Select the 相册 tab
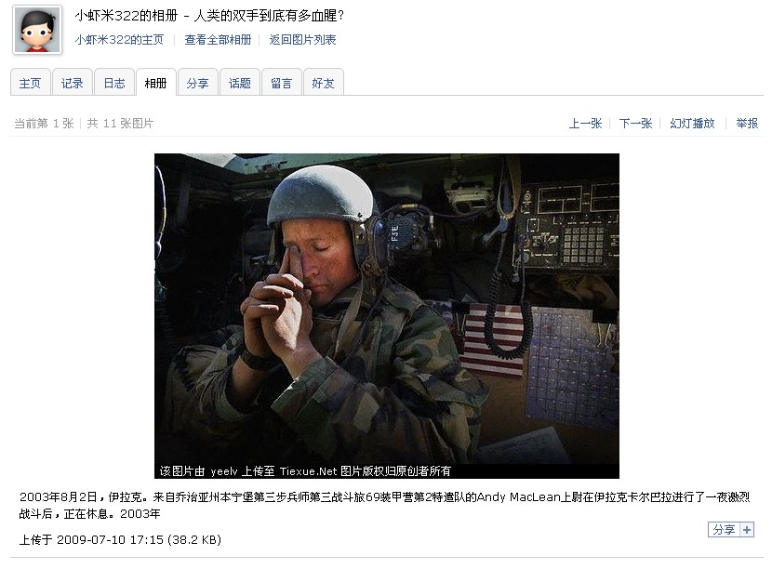772x569 pixels. 156,83
